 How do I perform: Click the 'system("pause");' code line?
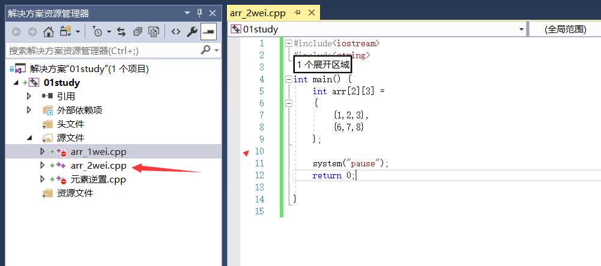(351, 163)
